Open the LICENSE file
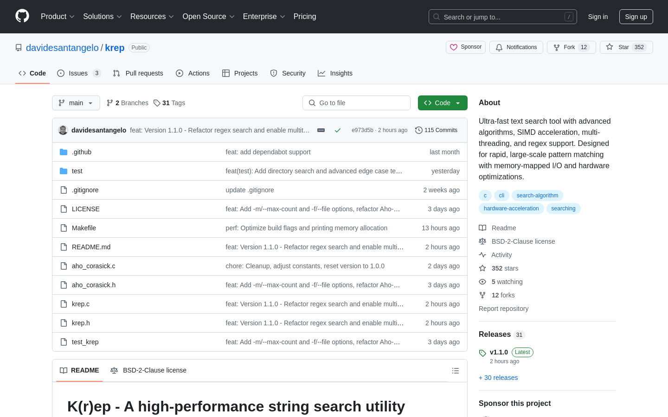The width and height of the screenshot is (668, 417). tap(86, 209)
